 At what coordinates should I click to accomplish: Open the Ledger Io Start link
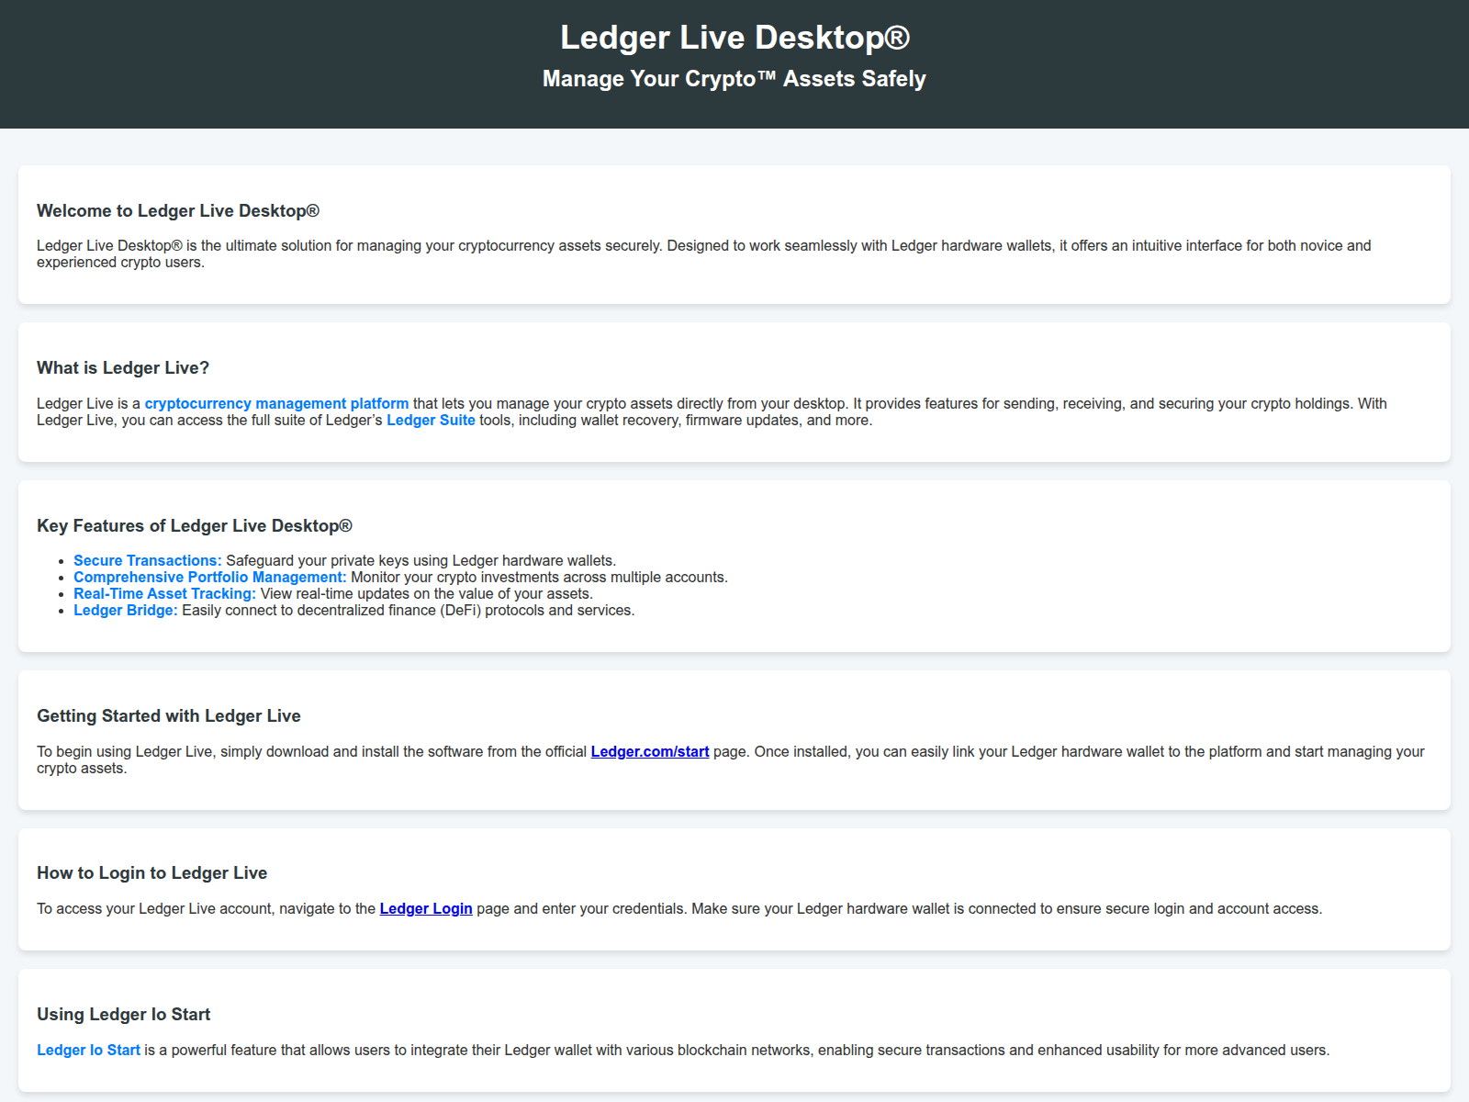88,1051
